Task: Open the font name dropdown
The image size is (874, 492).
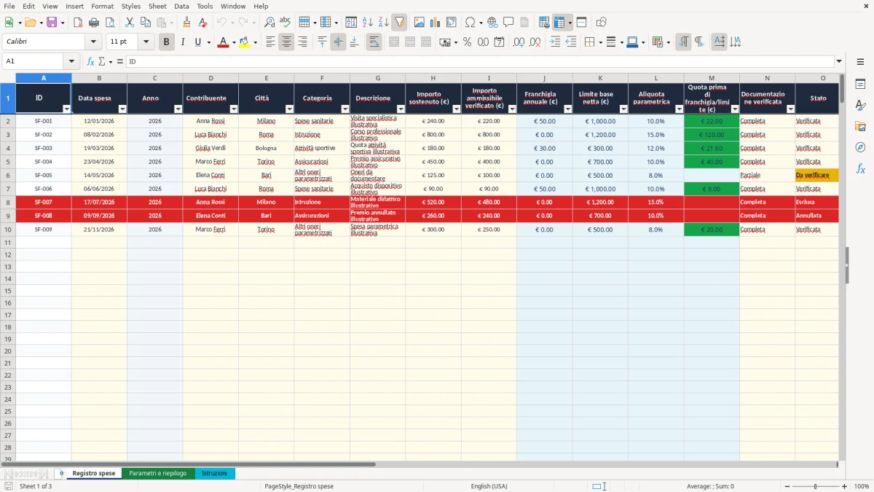Action: [x=93, y=42]
